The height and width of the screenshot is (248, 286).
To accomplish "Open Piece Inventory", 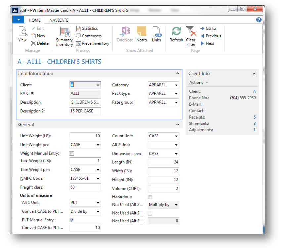I will [93, 43].
